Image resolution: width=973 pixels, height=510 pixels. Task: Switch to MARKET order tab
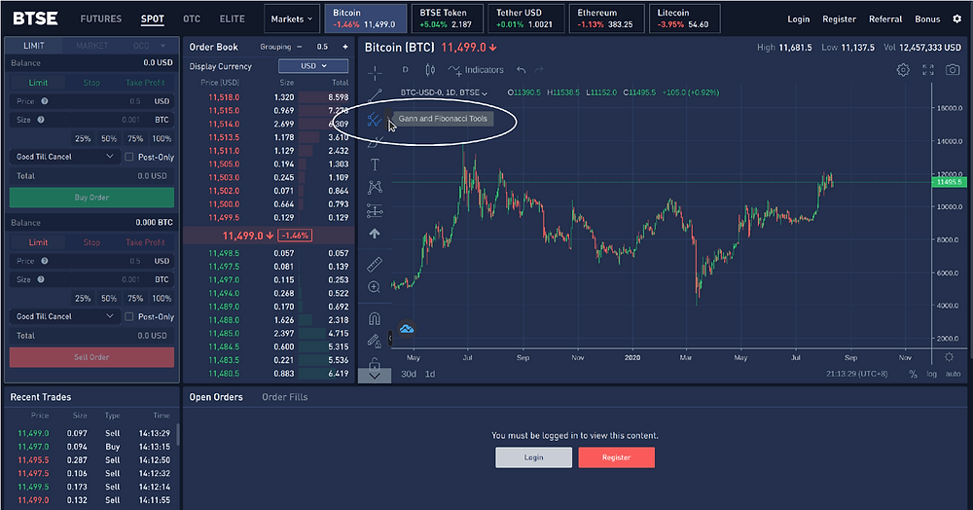click(91, 46)
